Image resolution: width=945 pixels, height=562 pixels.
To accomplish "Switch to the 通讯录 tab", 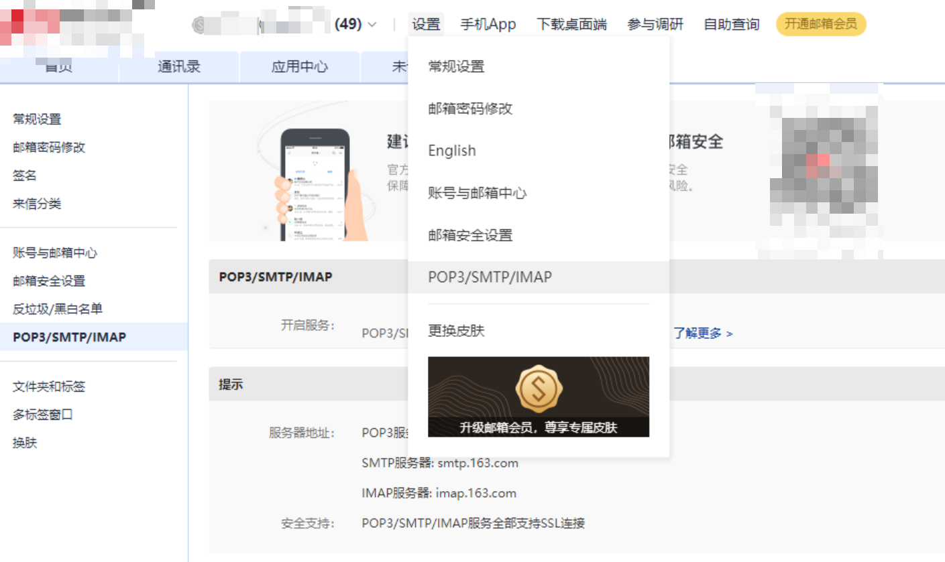I will [179, 66].
